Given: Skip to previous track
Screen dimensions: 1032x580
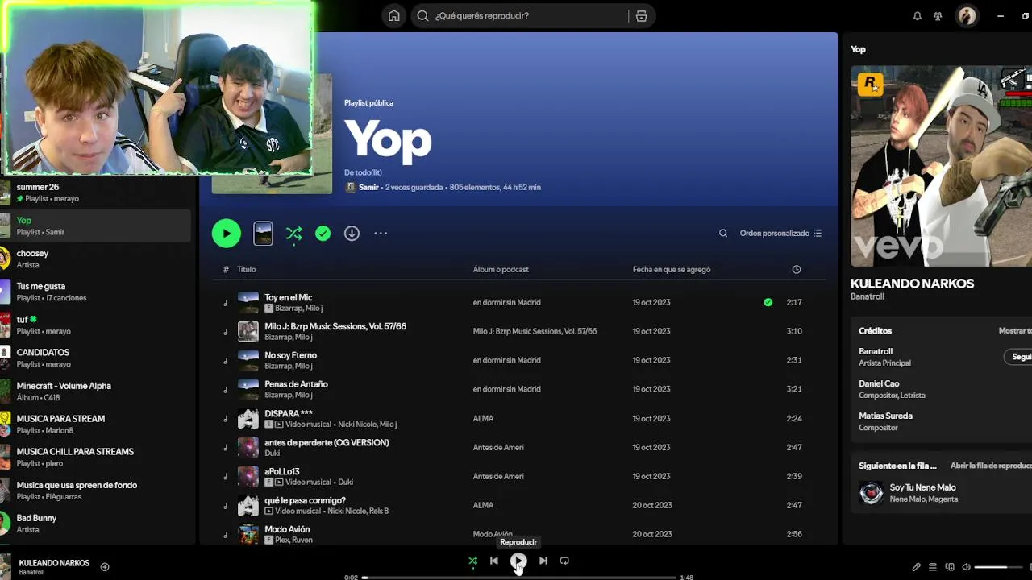Looking at the screenshot, I should pyautogui.click(x=494, y=561).
